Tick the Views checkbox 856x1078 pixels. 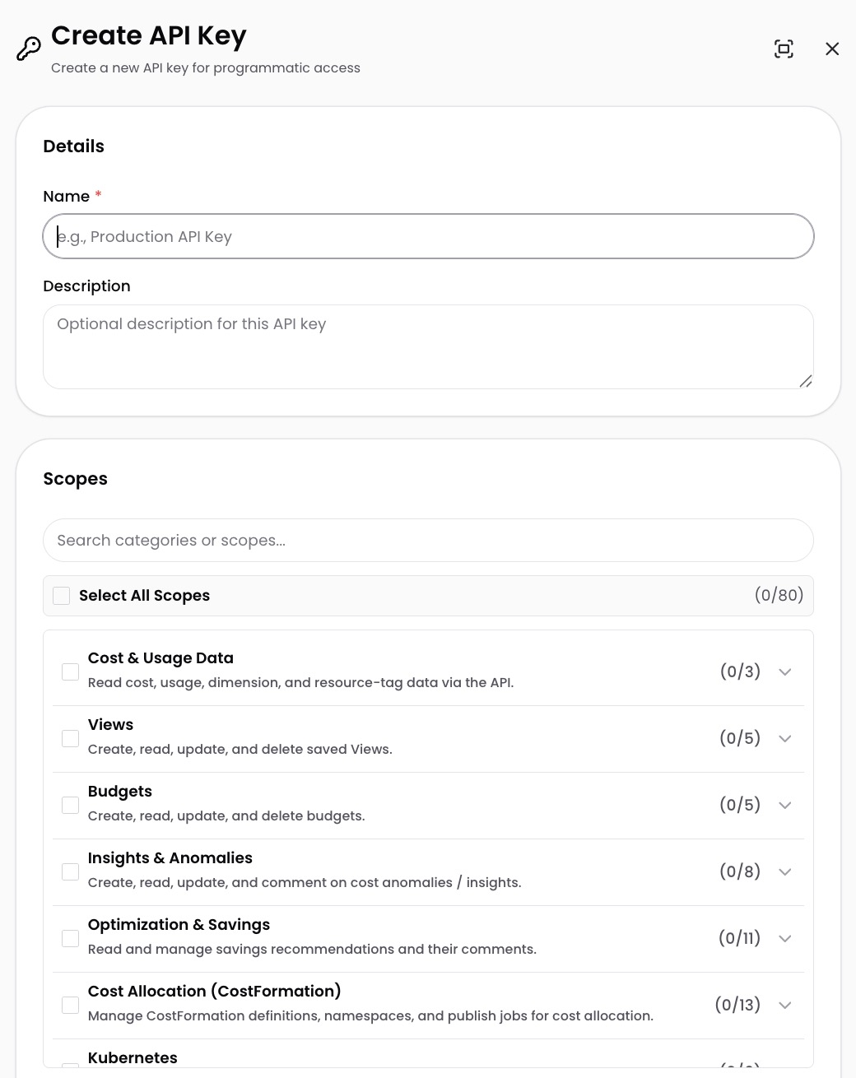click(71, 739)
